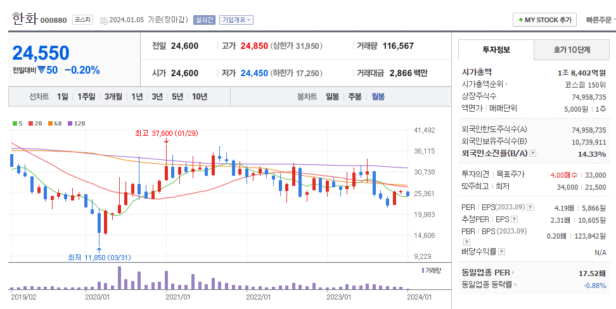Open help icon next to 추정PER EPS

[x=514, y=220]
